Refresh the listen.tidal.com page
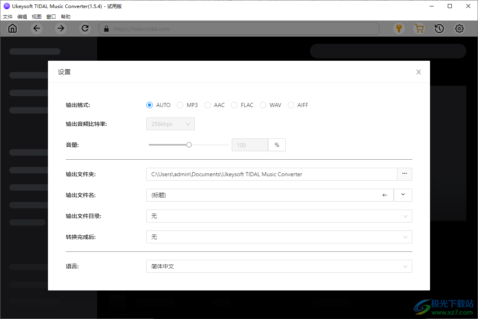478x319 pixels. (x=85, y=29)
